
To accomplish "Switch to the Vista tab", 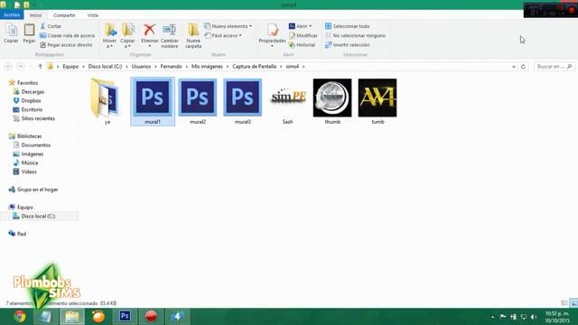I will point(92,15).
